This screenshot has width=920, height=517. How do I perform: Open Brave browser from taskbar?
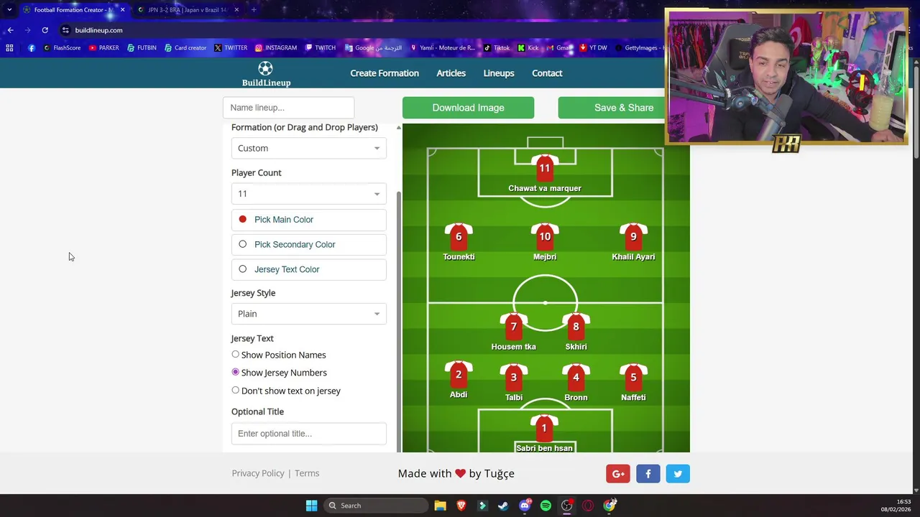(461, 506)
